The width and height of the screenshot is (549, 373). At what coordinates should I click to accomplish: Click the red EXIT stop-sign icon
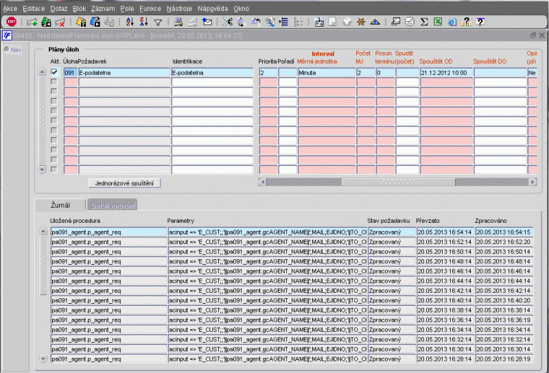tap(11, 22)
